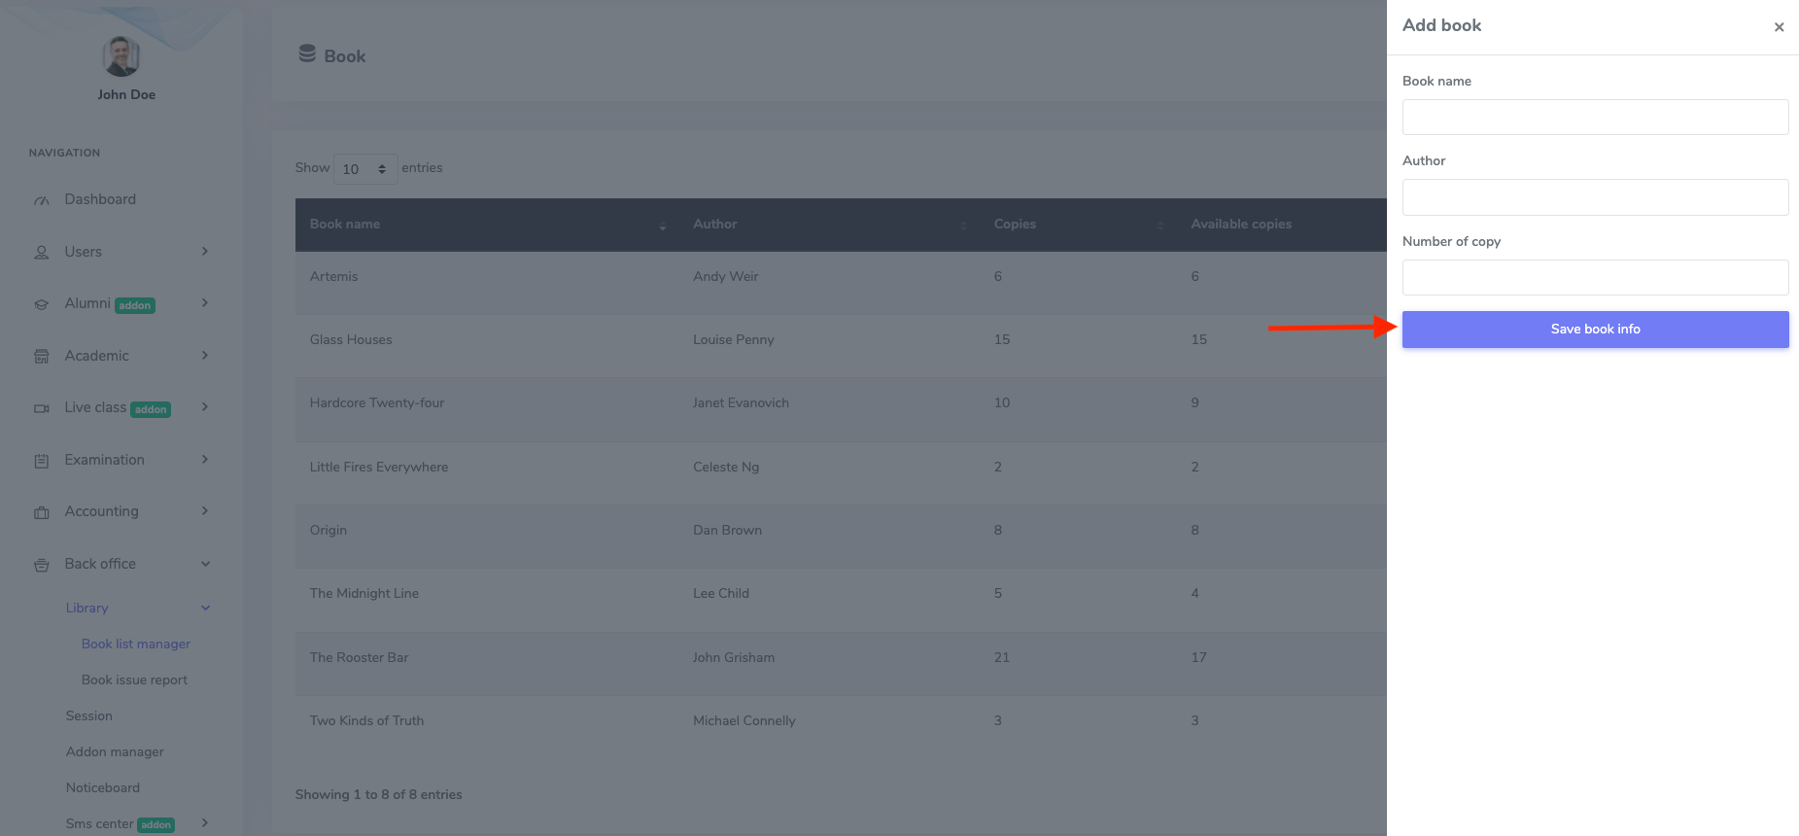This screenshot has height=836, width=1799.
Task: Expand the Users submenu chevron
Action: (x=205, y=252)
